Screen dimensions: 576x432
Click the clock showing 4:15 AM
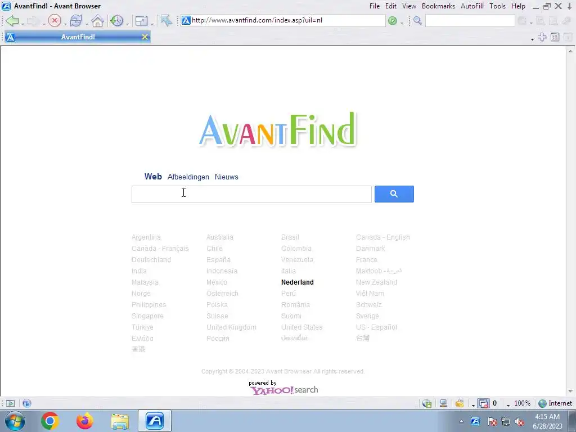click(547, 417)
